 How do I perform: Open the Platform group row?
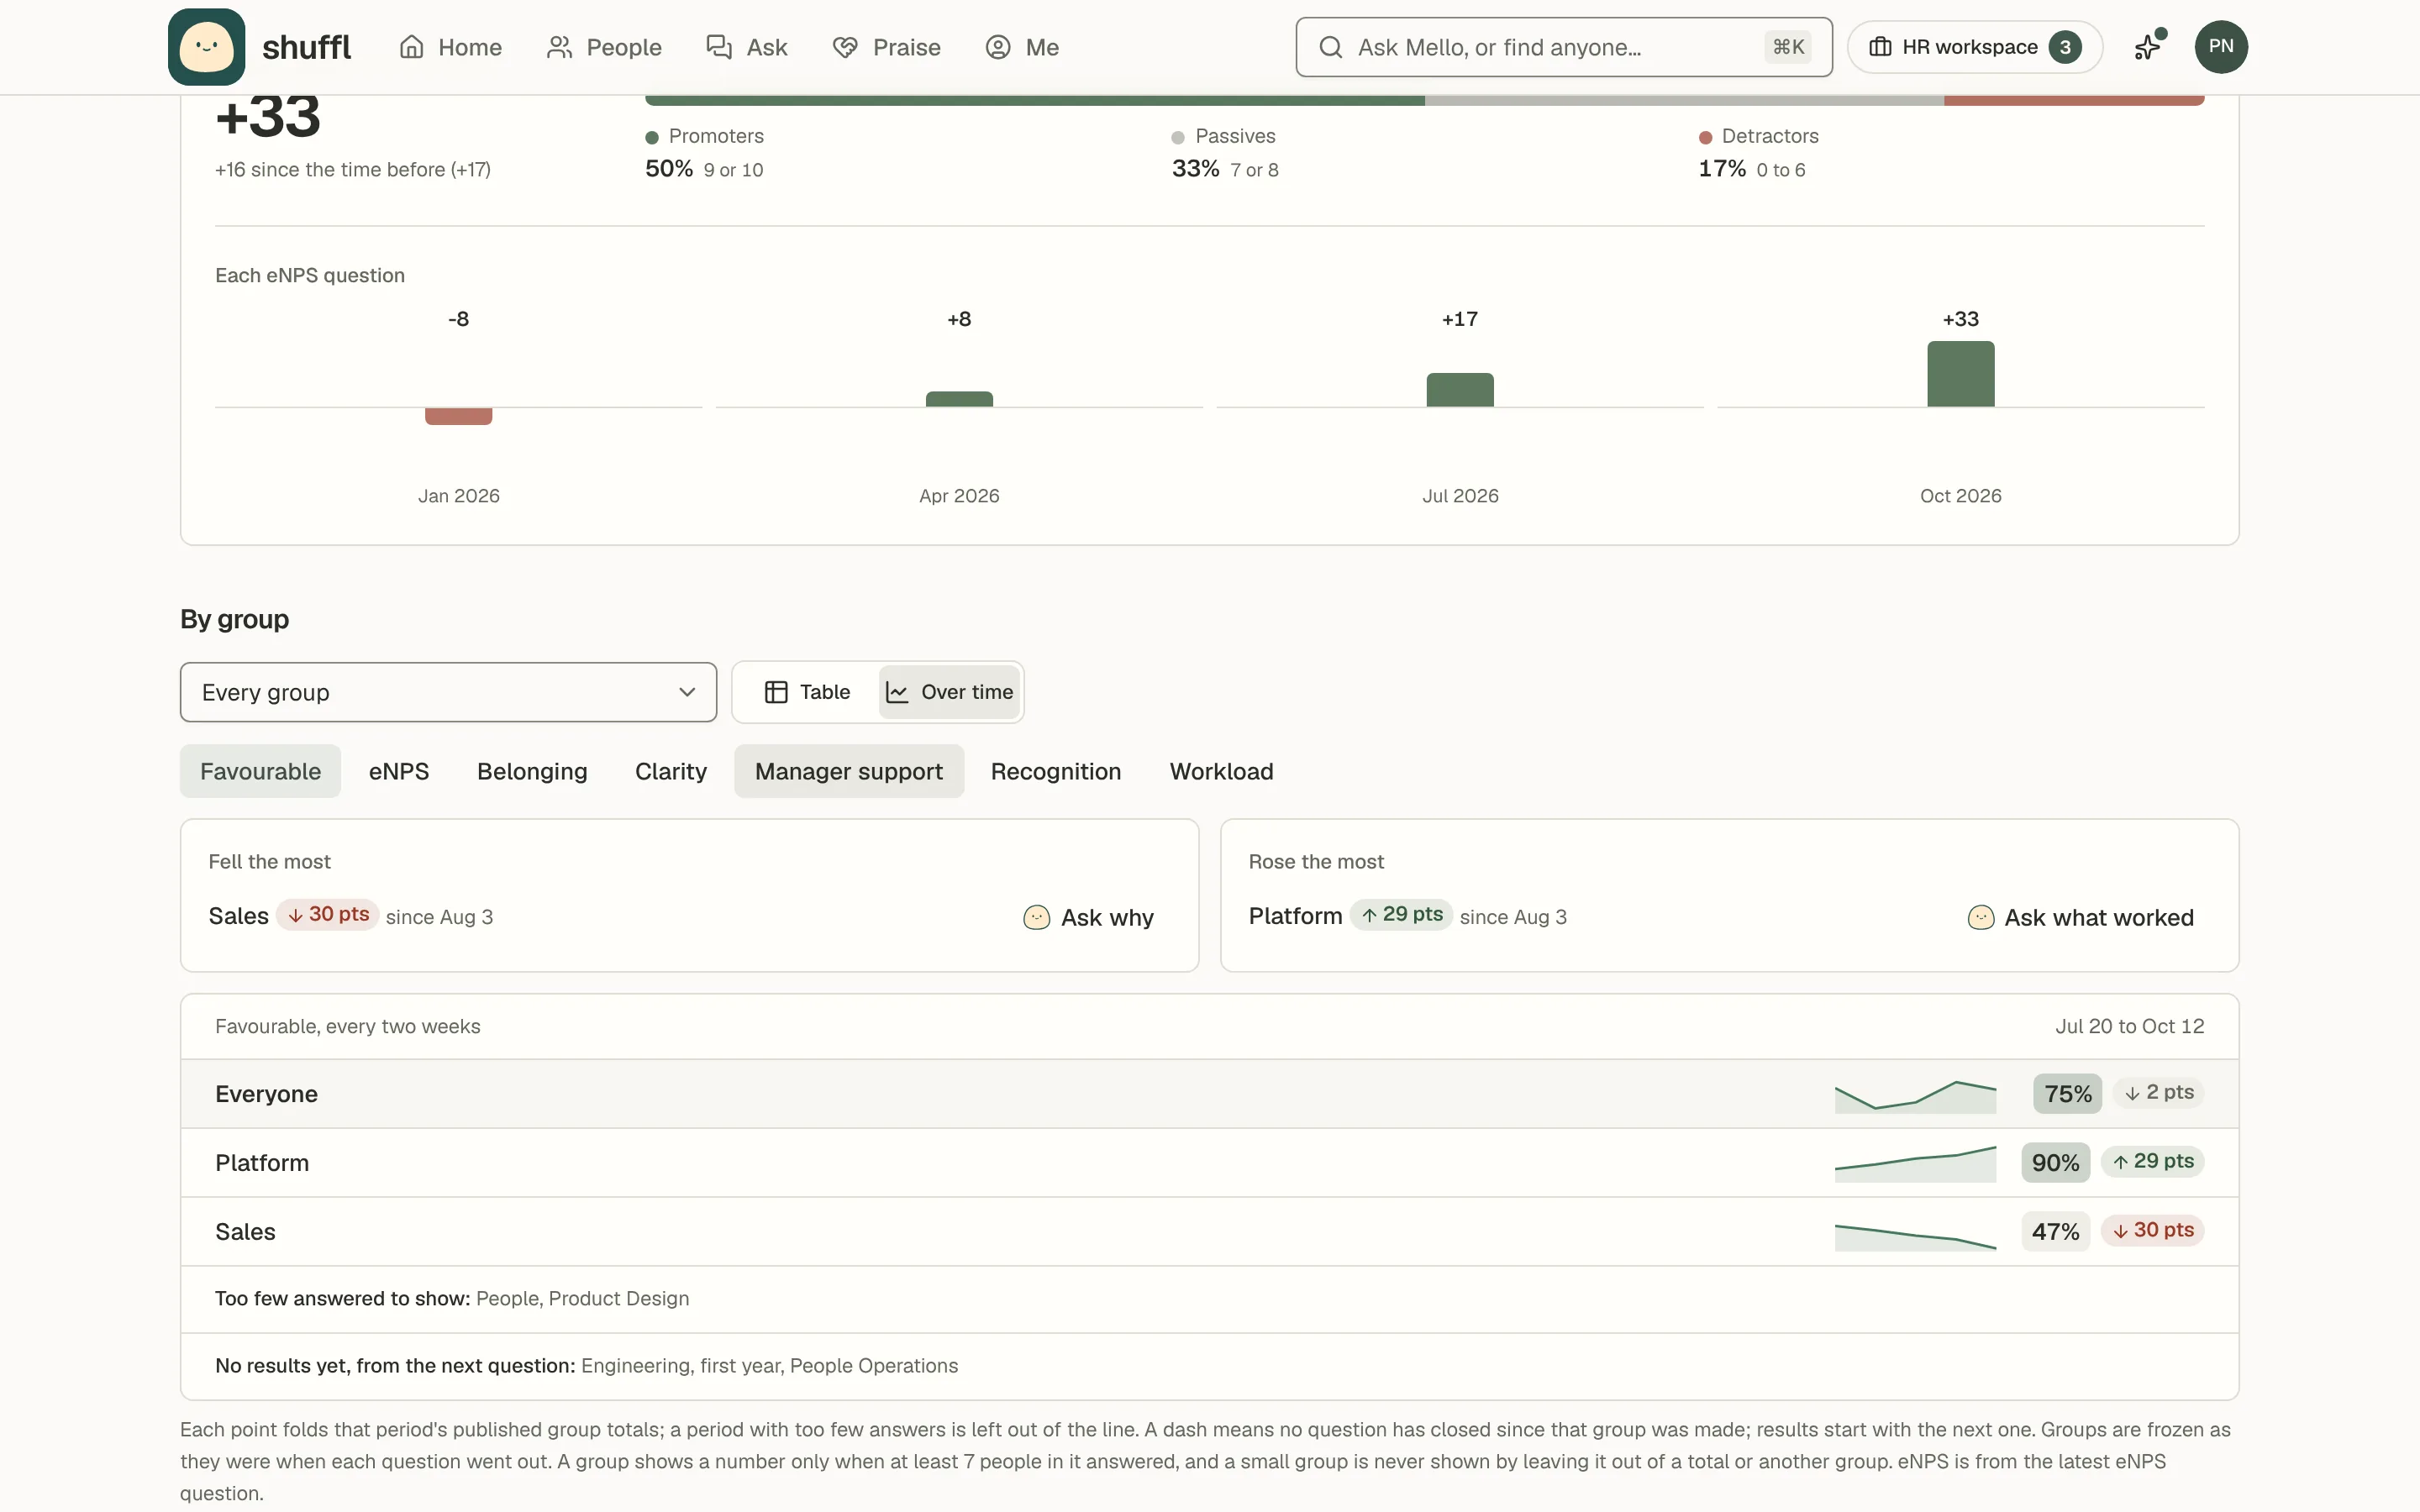click(x=1209, y=1163)
